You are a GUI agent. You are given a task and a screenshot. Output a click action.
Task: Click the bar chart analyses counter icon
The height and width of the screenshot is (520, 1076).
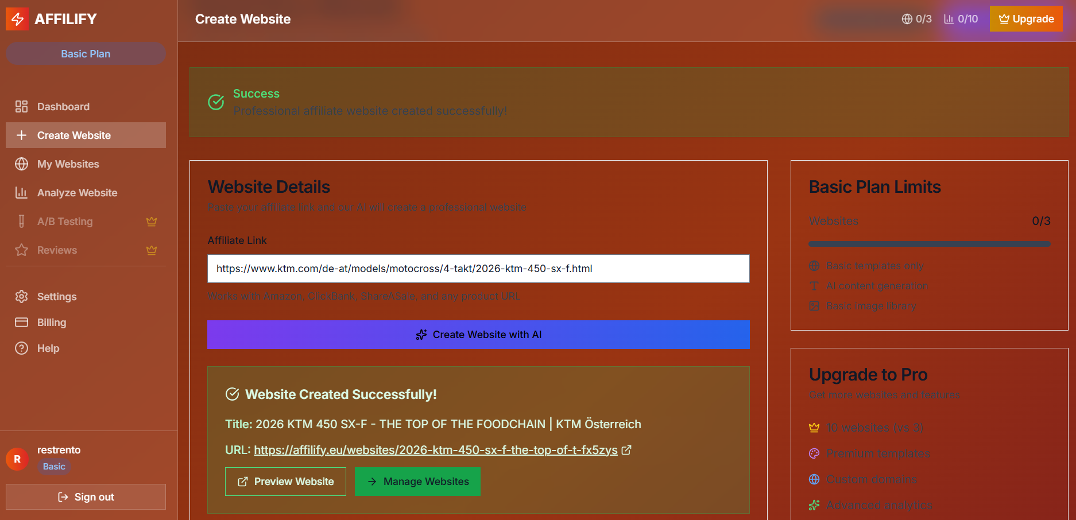click(x=949, y=19)
